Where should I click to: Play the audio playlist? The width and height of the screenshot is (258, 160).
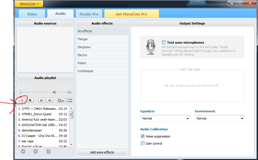pyautogui.click(x=22, y=100)
